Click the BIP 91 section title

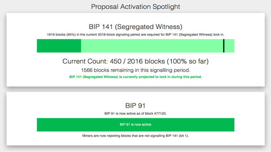(135, 106)
